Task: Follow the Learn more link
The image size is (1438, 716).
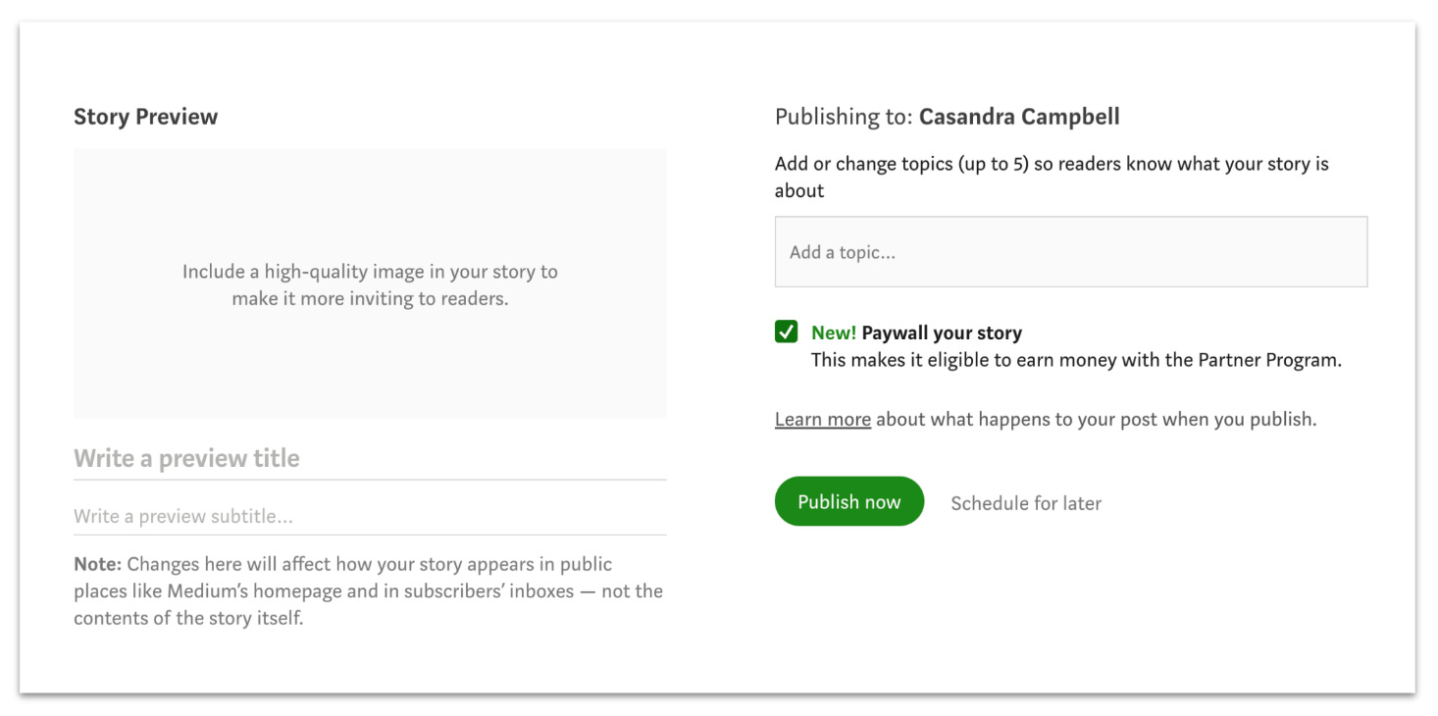Action: coord(823,419)
